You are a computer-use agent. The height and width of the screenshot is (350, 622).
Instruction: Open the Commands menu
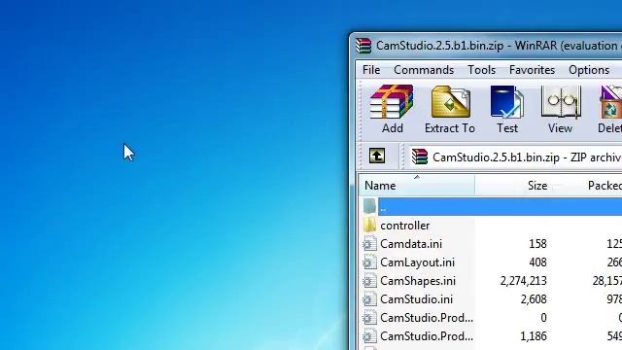pos(424,70)
